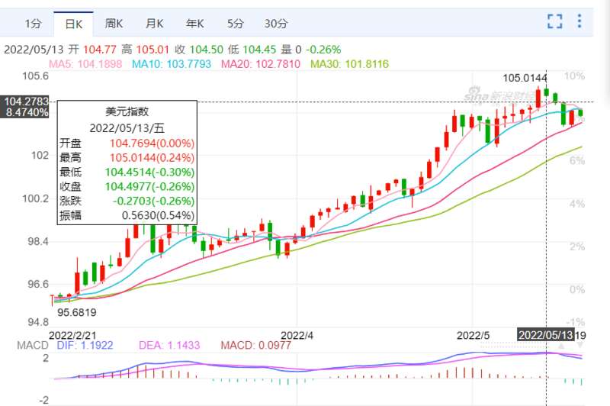Switch to the 年K yearly tab
Image resolution: width=610 pixels, height=406 pixels.
coord(195,24)
